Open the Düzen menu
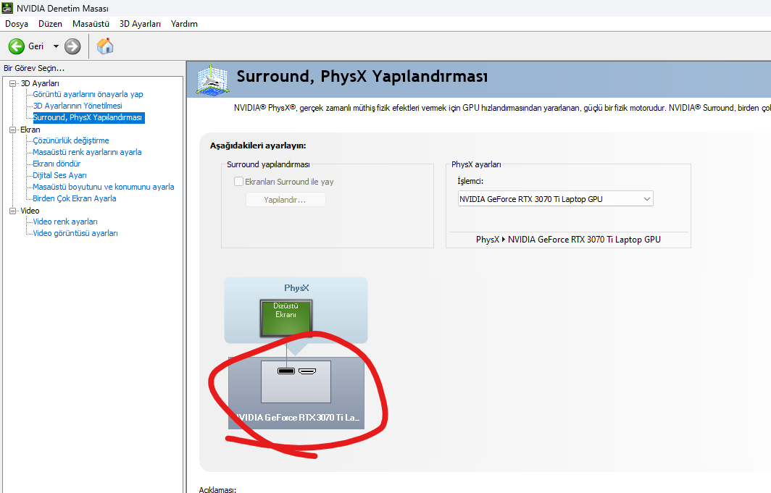This screenshot has width=771, height=493. pos(50,24)
